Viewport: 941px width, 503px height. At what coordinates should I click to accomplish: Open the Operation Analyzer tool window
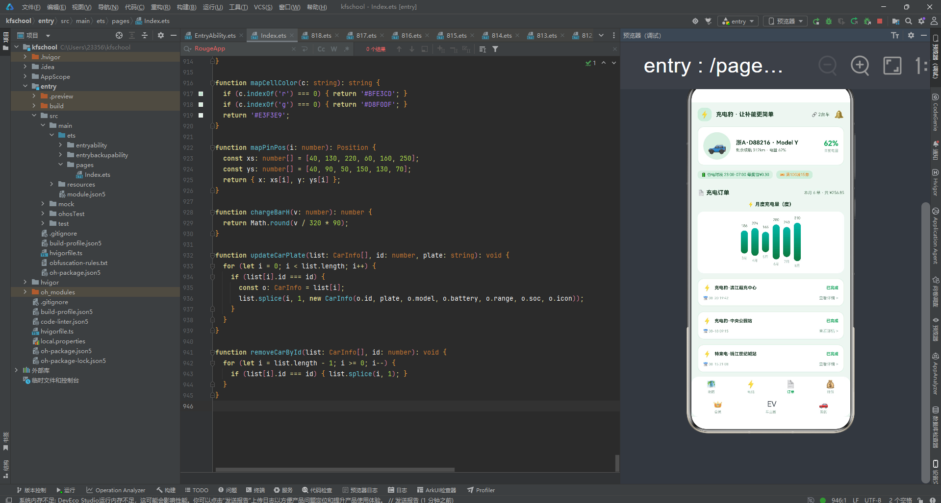(x=116, y=490)
